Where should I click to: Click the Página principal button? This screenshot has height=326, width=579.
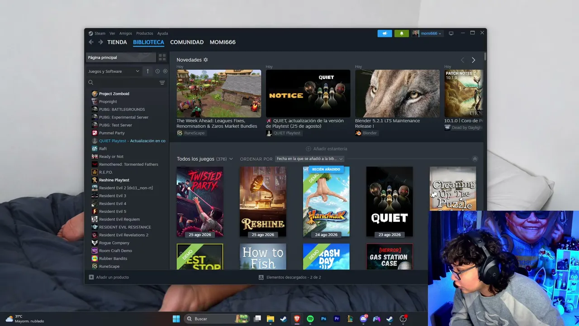121,58
